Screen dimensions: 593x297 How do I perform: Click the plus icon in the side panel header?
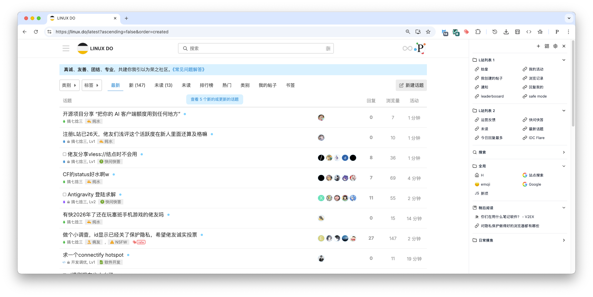tap(538, 46)
